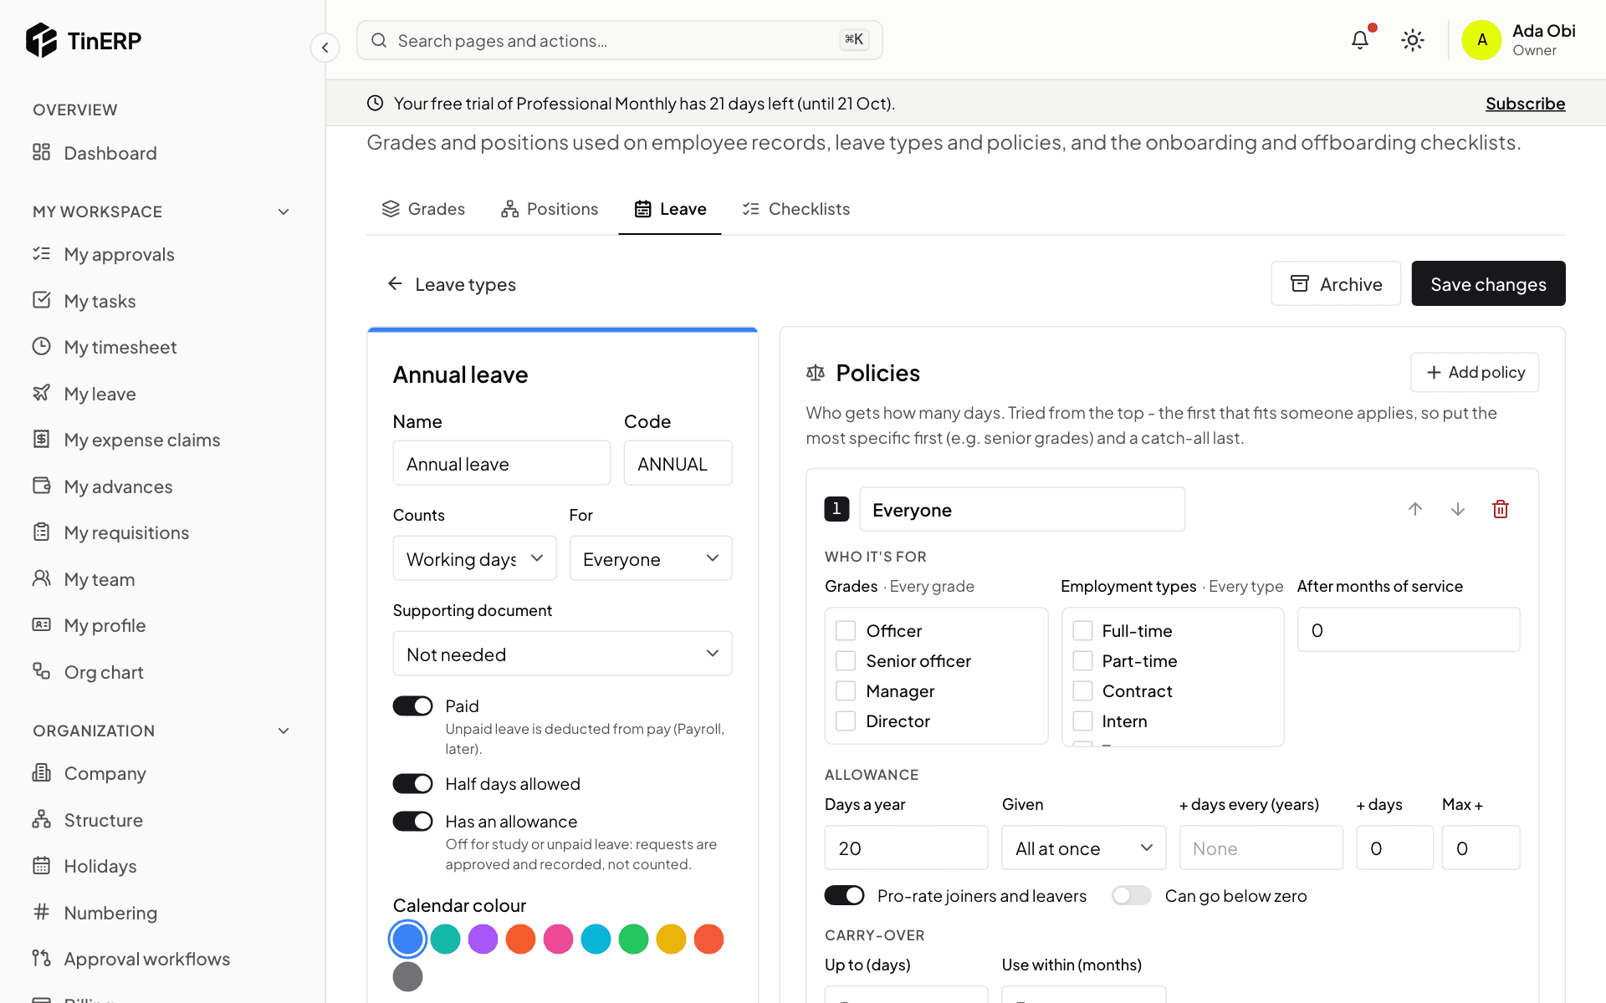Click the Subscribe link
The width and height of the screenshot is (1606, 1003).
click(1525, 104)
